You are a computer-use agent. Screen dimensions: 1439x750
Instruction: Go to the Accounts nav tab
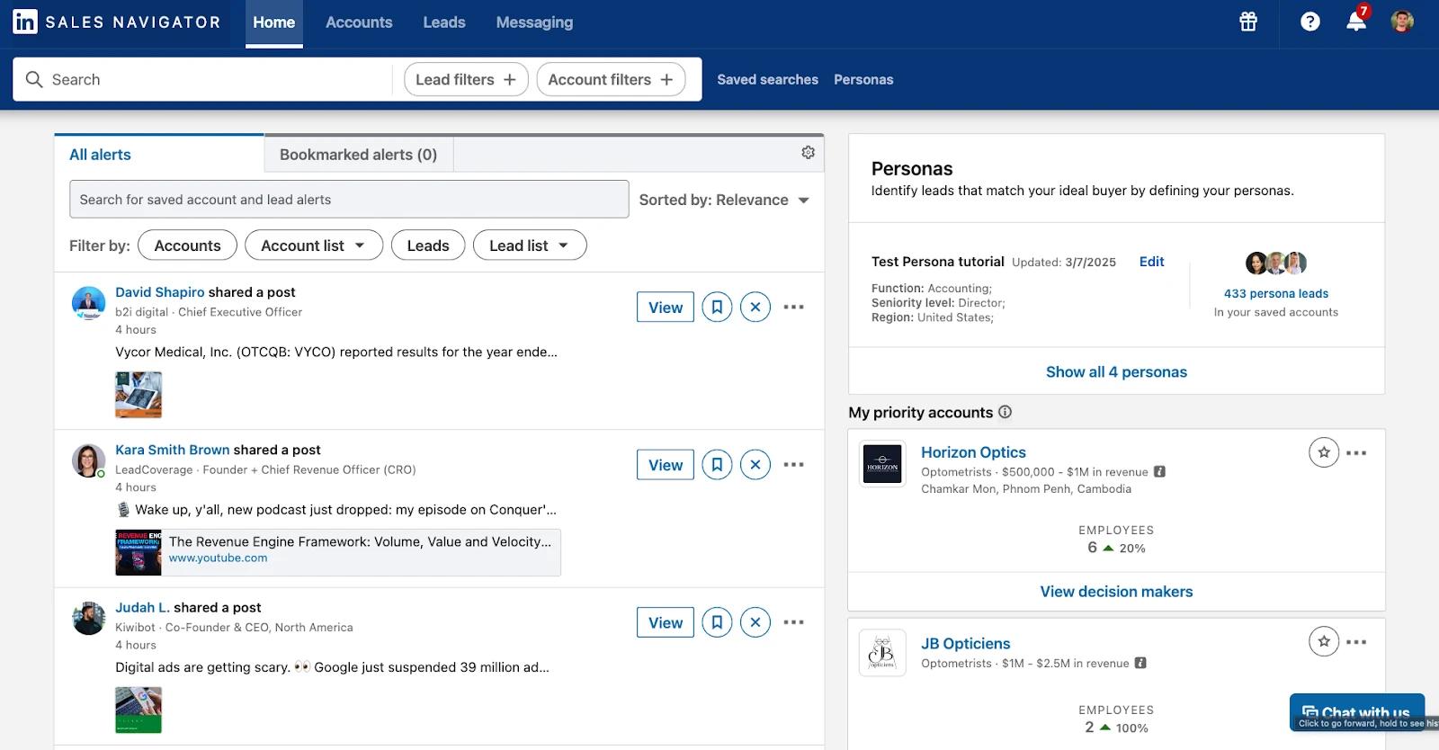tap(359, 22)
